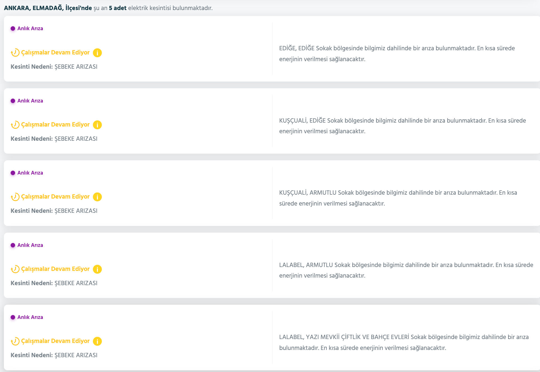
Task: Click 'Çalışmalar Devam Ediyor' in first card
Action: 55,53
